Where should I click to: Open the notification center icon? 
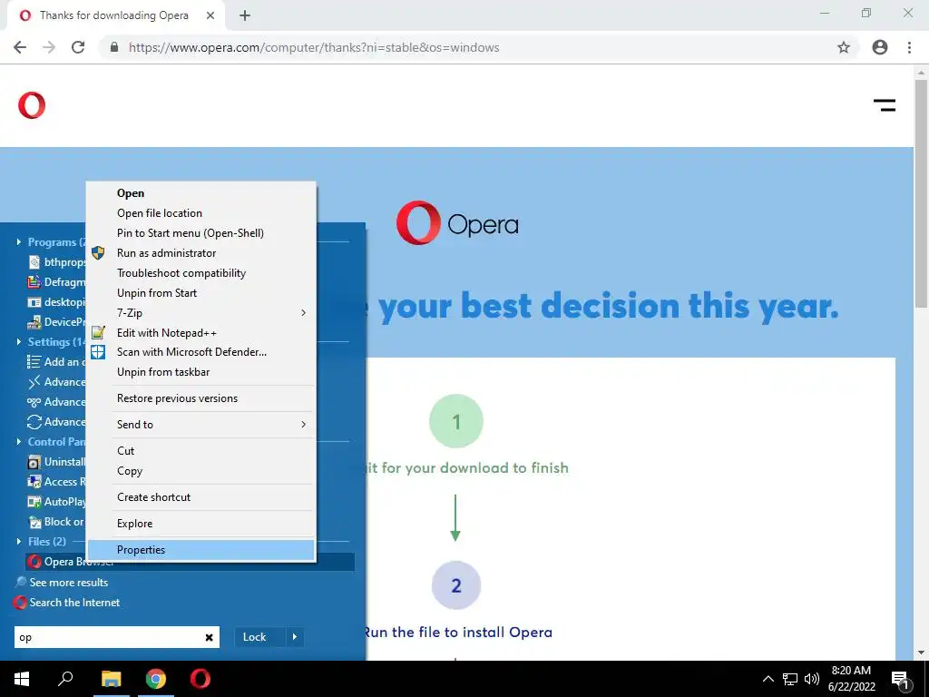(x=901, y=680)
